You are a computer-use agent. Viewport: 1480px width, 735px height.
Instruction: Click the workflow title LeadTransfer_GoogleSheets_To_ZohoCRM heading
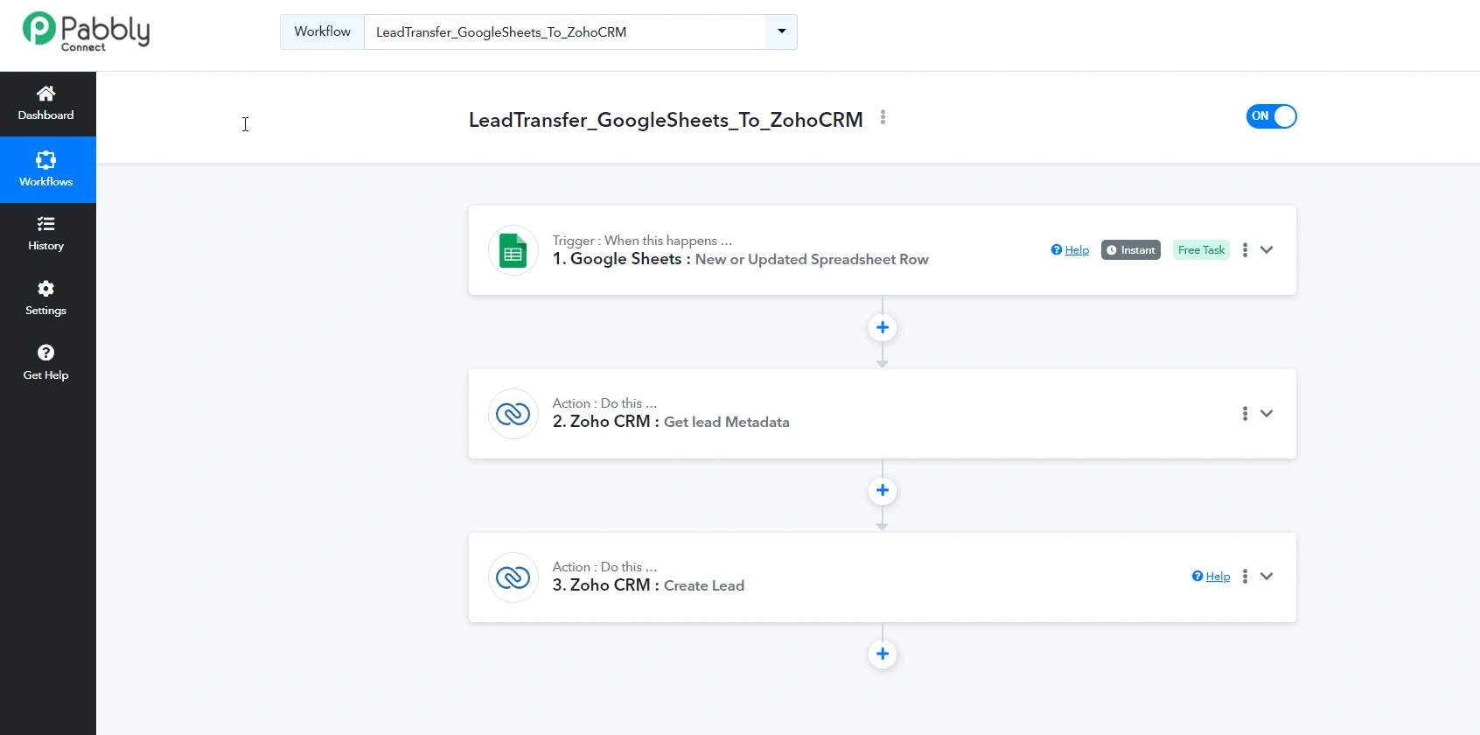pyautogui.click(x=666, y=120)
